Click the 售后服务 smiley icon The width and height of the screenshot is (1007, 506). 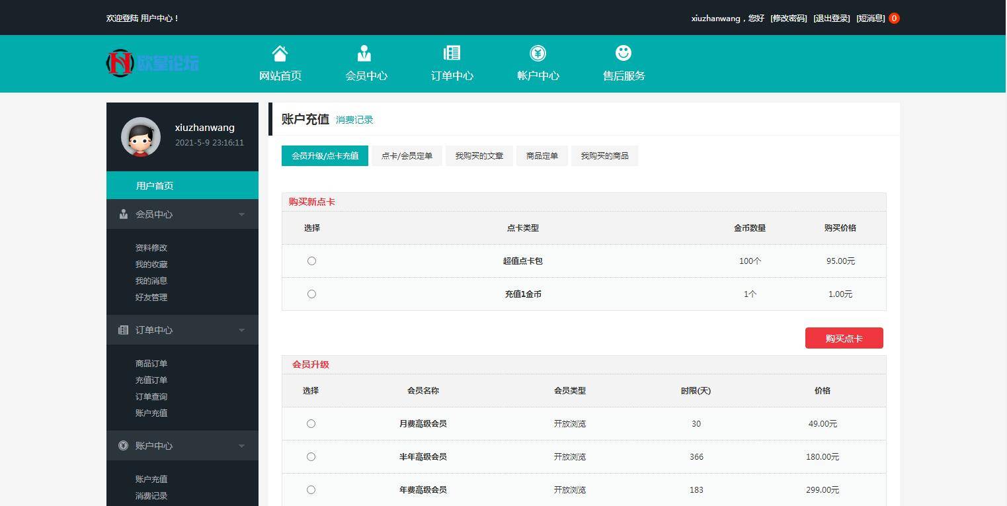(622, 52)
